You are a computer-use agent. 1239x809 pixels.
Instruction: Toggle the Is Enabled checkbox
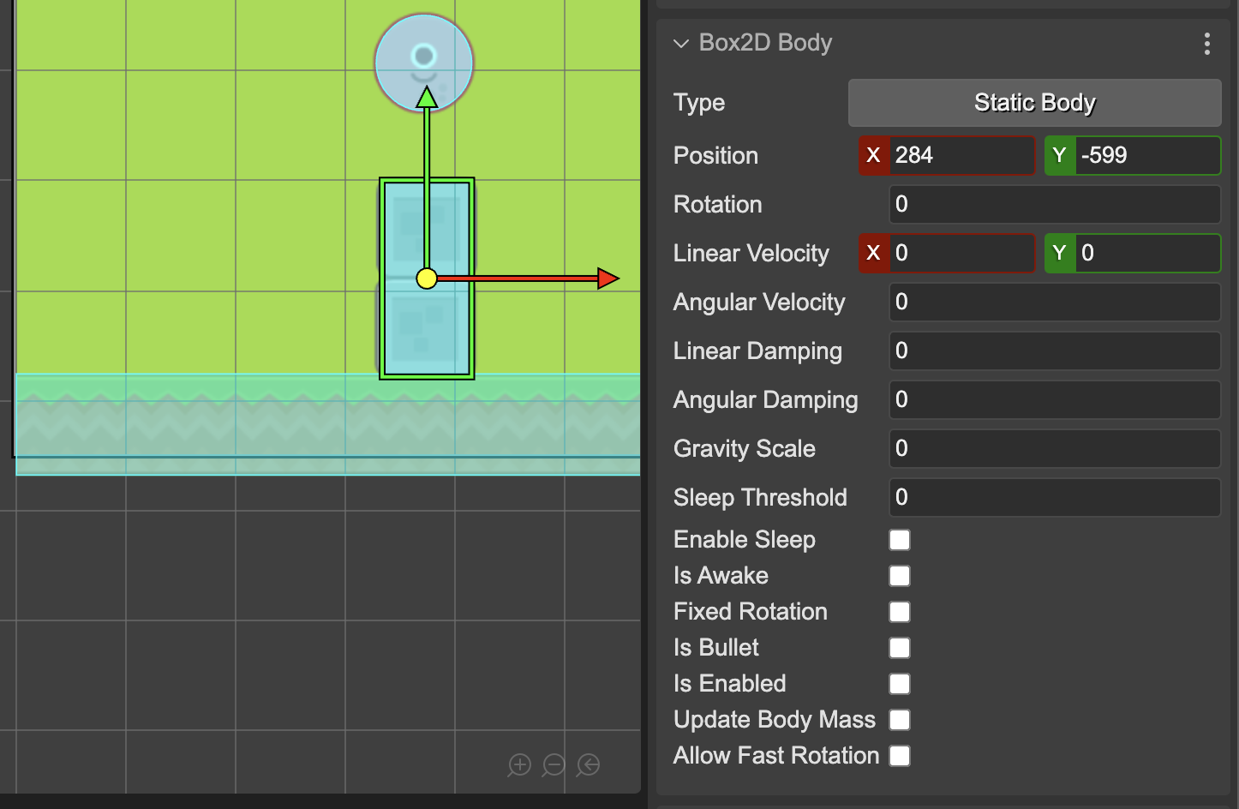tap(900, 684)
